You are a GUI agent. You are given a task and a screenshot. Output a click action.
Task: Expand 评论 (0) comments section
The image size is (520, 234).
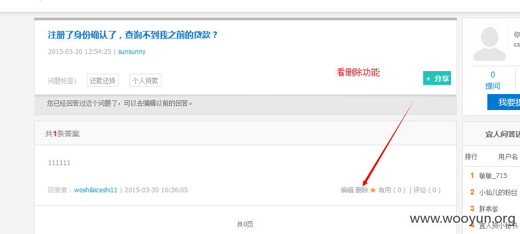(x=427, y=190)
